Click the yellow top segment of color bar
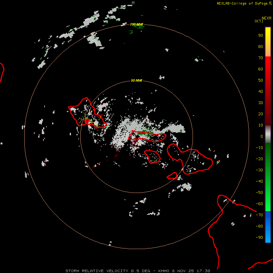Viewport: 273px width, 273px height. pos(268,42)
